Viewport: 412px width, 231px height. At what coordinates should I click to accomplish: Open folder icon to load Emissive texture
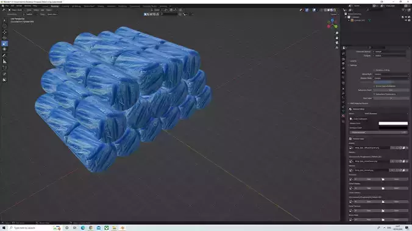tap(383, 179)
